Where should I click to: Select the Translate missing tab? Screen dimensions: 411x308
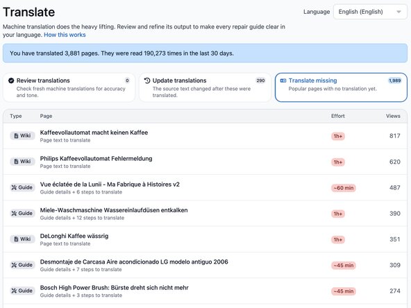tap(341, 87)
